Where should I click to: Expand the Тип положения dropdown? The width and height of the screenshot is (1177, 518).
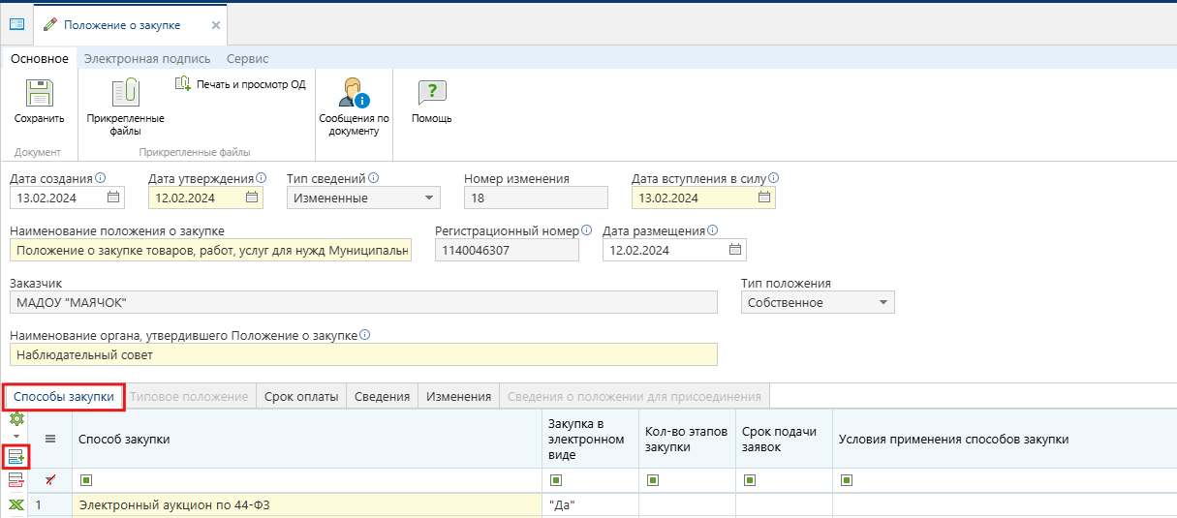coord(883,303)
